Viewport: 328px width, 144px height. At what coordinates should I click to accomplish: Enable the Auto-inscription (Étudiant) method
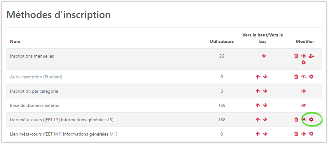[x=304, y=77]
